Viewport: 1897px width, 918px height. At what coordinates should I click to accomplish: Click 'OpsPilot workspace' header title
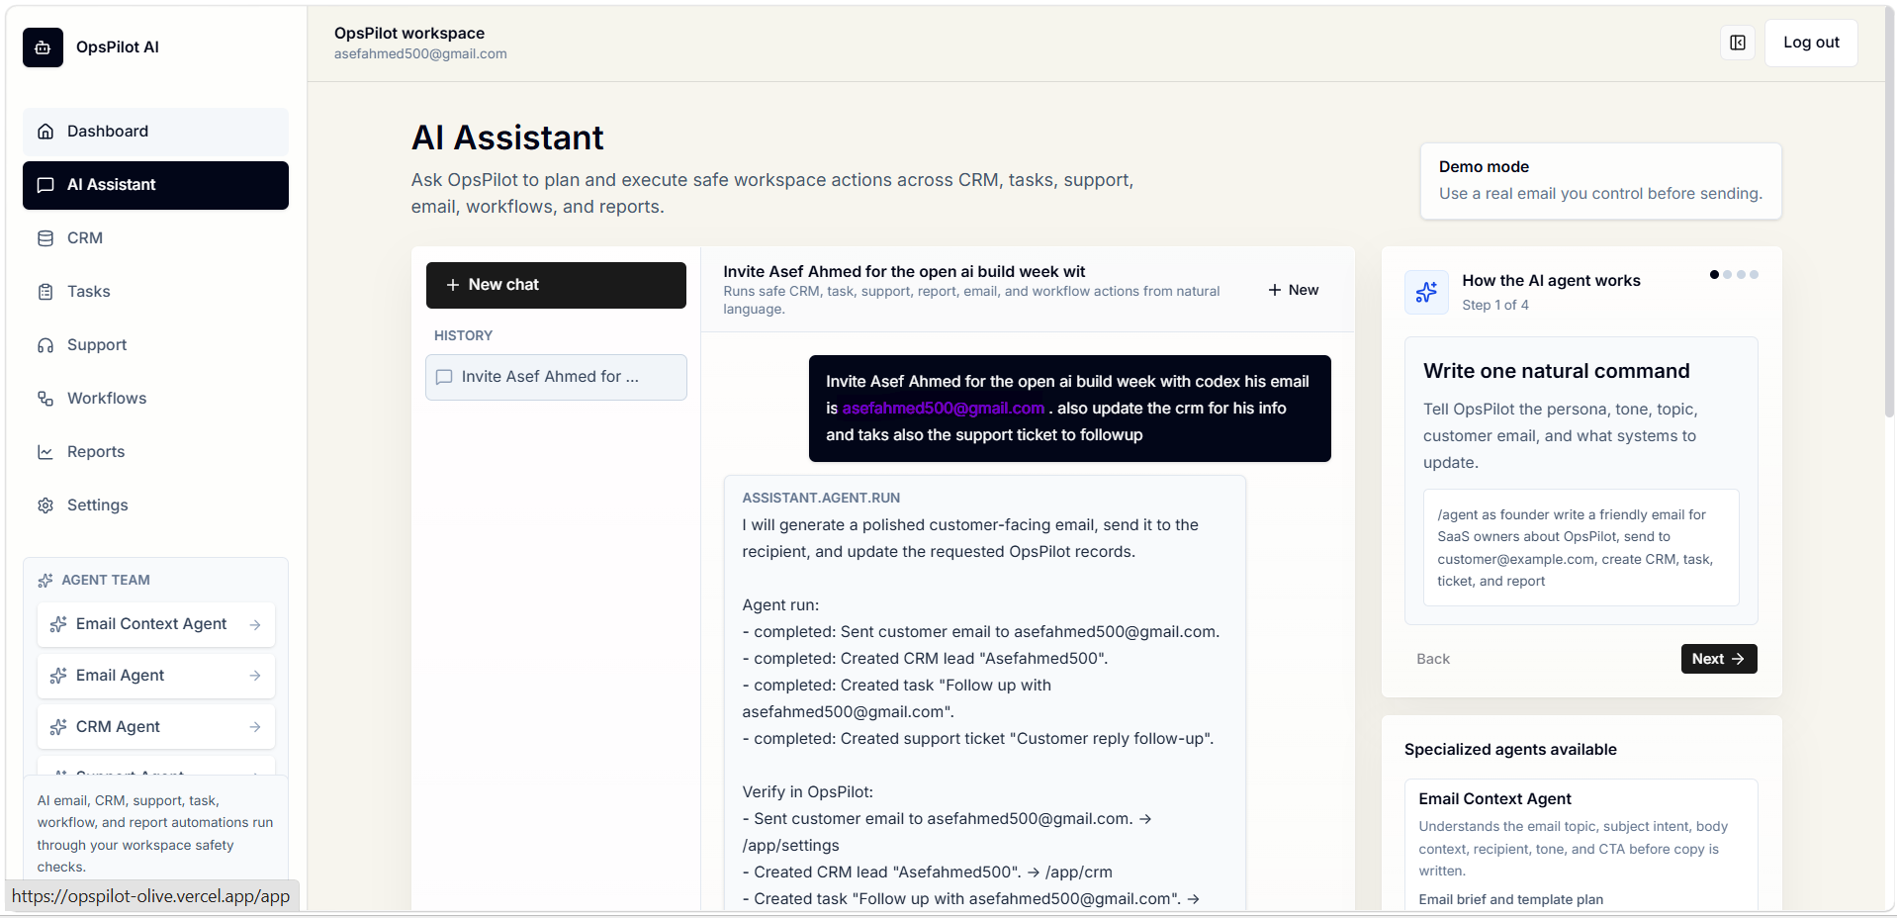pos(409,34)
